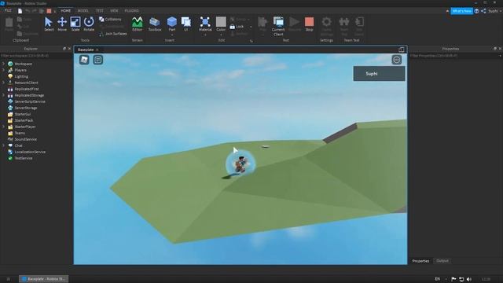Activate the Move tool
This screenshot has height=283, width=503.
point(62,22)
